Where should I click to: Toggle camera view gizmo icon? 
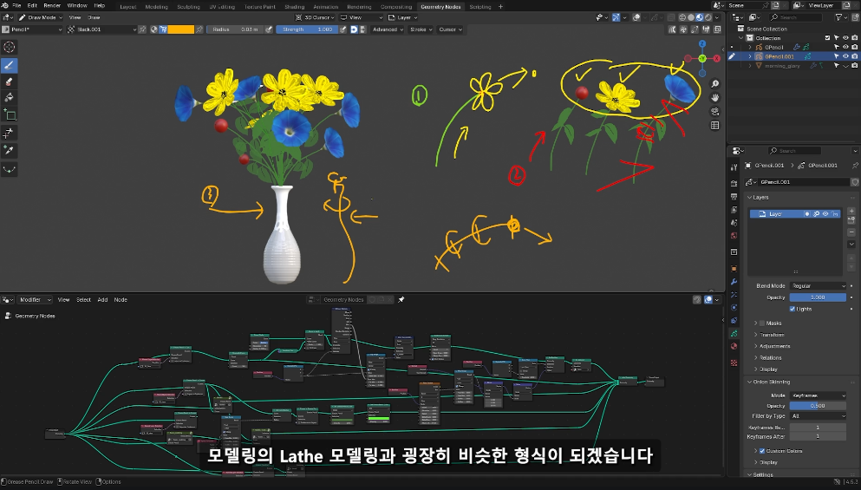coord(715,112)
